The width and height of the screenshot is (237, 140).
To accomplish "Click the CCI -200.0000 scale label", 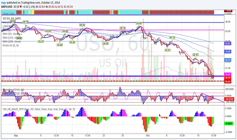I will tap(229, 102).
